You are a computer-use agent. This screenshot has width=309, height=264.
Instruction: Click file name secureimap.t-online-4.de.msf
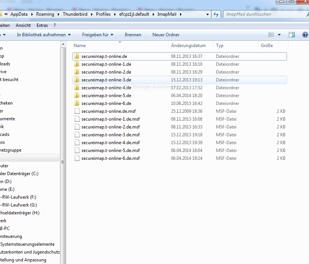(x=111, y=143)
